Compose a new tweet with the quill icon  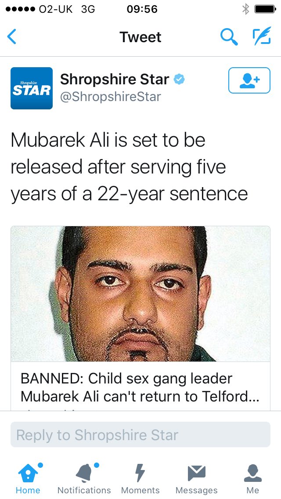262,36
